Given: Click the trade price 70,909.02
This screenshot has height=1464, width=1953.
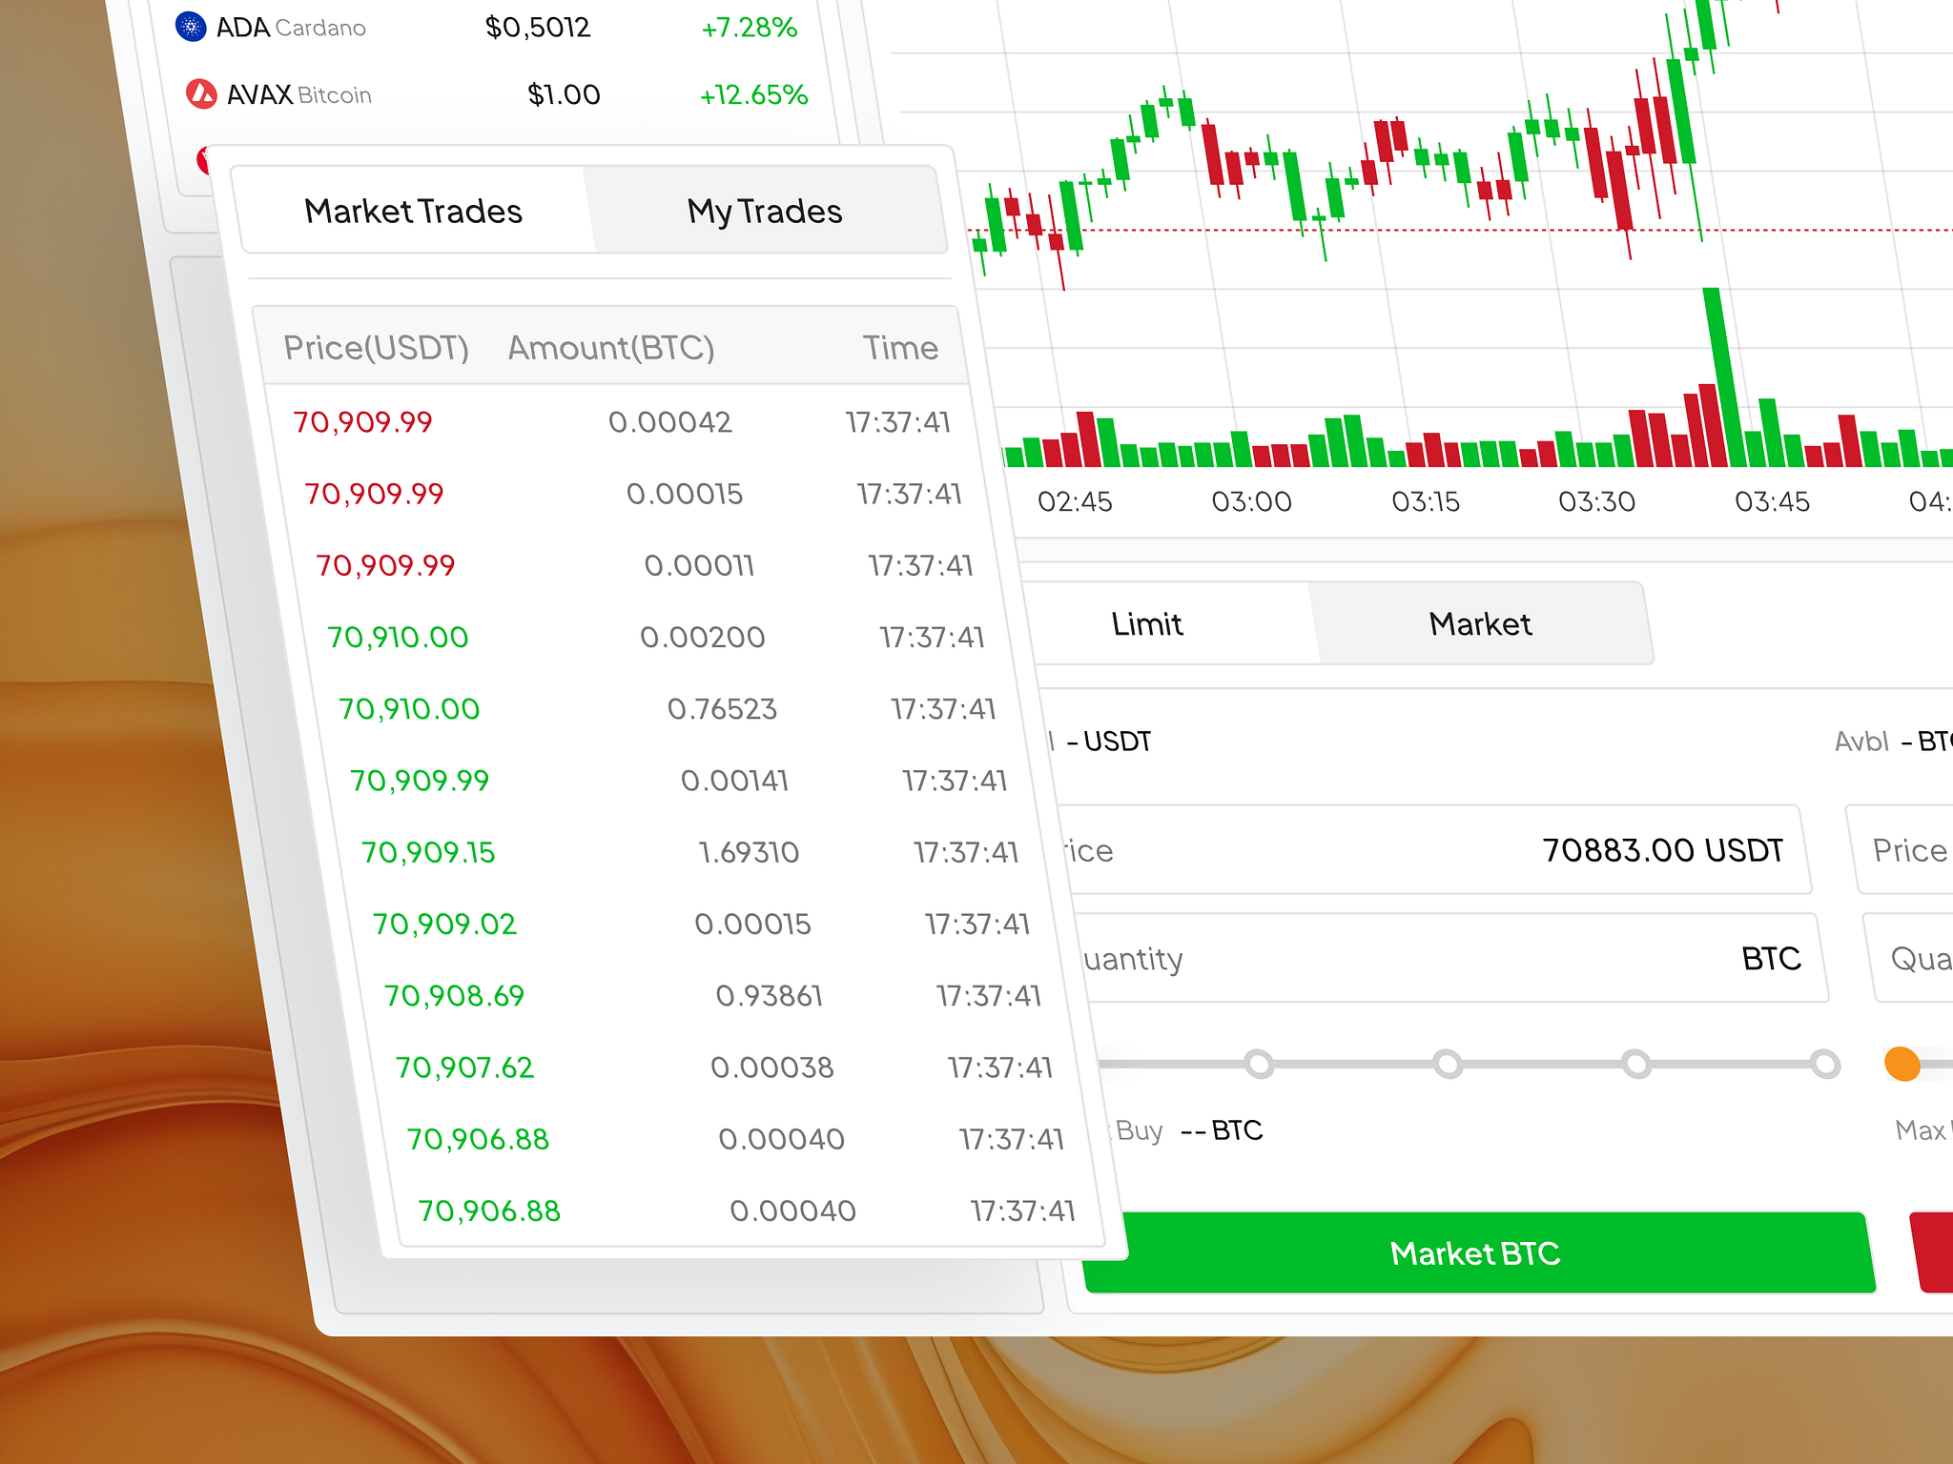Looking at the screenshot, I should click(444, 924).
